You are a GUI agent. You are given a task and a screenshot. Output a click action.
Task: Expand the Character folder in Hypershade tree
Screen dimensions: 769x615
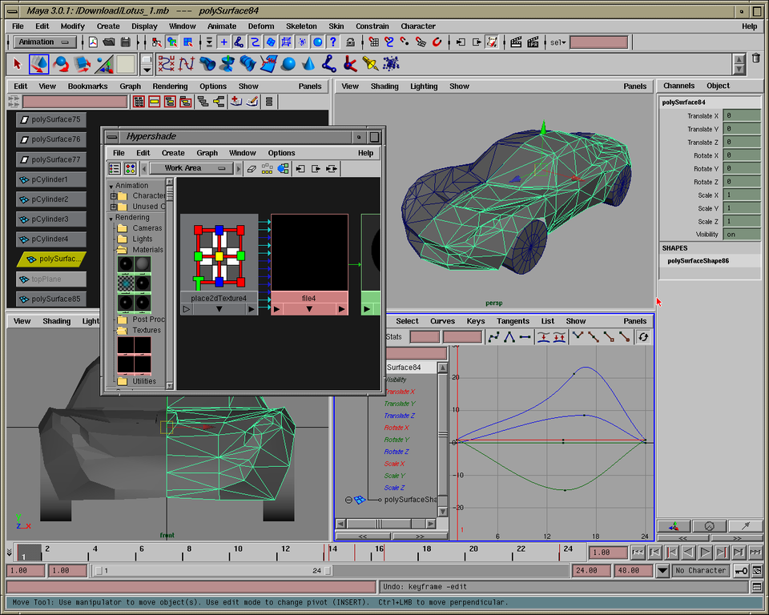tap(114, 196)
